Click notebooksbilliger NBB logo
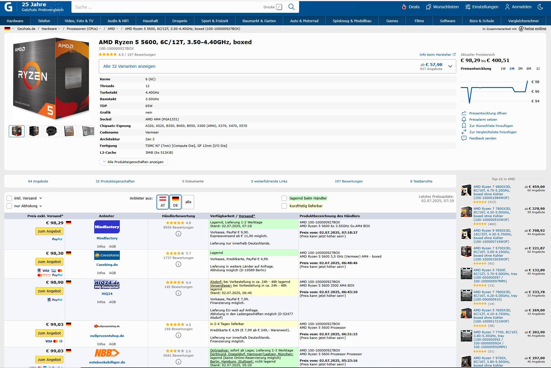Viewport: 551px width, 368px height. (x=107, y=353)
